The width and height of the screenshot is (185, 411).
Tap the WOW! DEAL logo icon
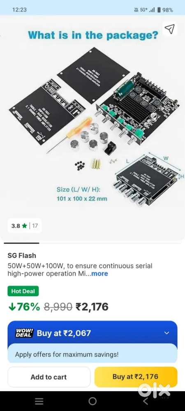24,333
